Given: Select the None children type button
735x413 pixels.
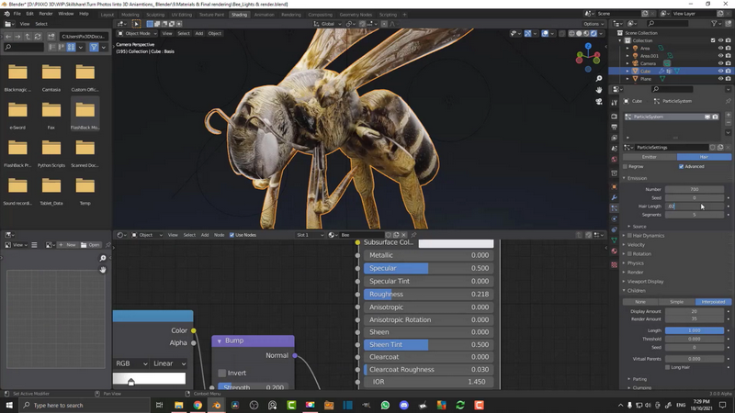Looking at the screenshot, I should [640, 302].
